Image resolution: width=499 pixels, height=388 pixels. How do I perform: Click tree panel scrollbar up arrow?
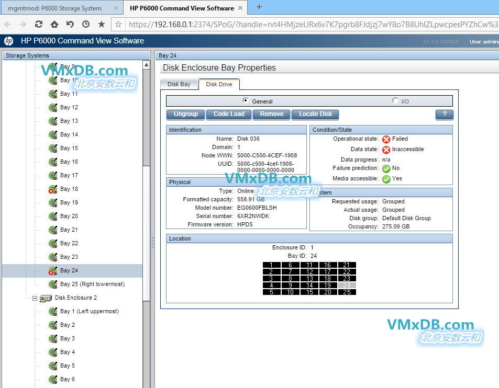147,65
